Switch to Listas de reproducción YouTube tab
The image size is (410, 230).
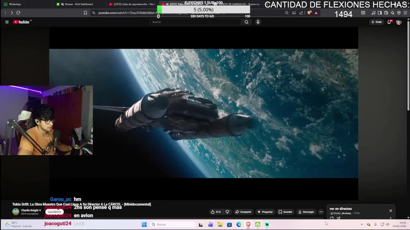coord(132,4)
